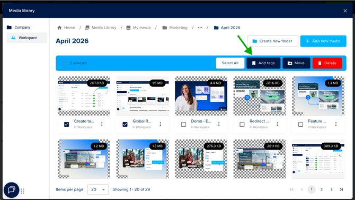Open the 389.3 KB thumbnail
Viewport: 355px width, 200px height.
click(318, 159)
